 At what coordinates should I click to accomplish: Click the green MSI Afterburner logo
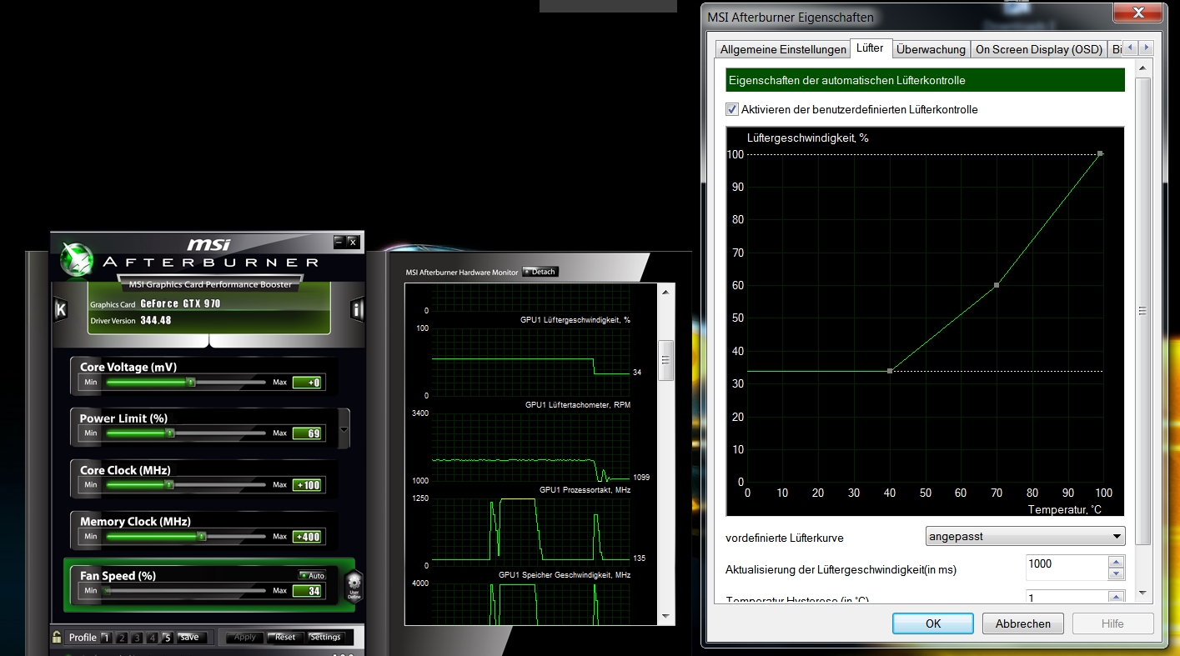[x=76, y=258]
